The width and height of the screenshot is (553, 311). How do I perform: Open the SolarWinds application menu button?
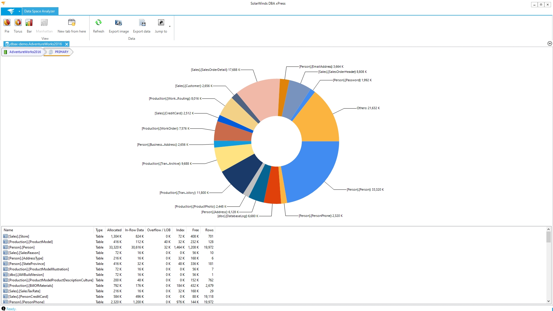click(10, 11)
